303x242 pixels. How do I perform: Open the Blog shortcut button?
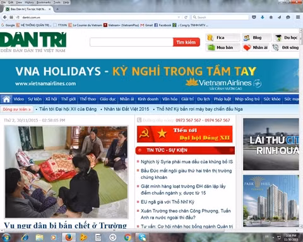(x=256, y=38)
